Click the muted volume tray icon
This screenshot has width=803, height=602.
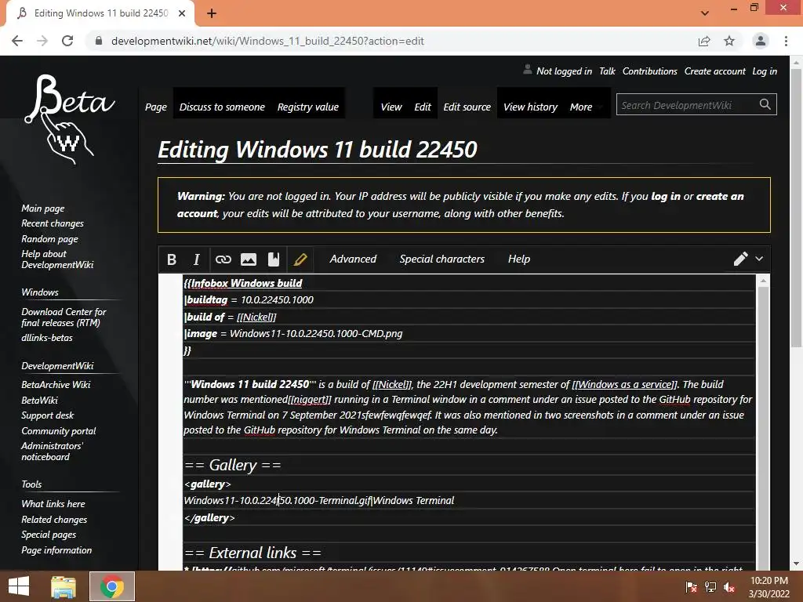(729, 586)
